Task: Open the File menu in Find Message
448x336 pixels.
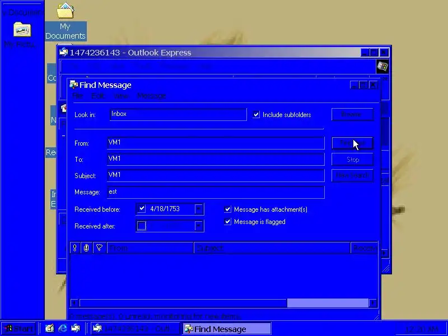Action: tap(78, 96)
